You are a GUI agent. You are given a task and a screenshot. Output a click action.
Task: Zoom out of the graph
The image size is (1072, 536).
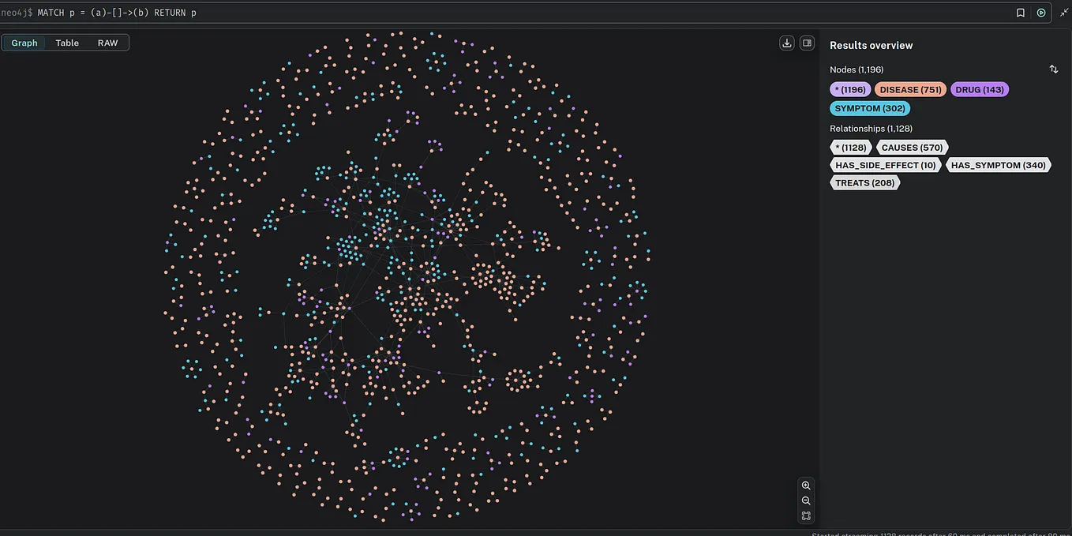pyautogui.click(x=805, y=500)
